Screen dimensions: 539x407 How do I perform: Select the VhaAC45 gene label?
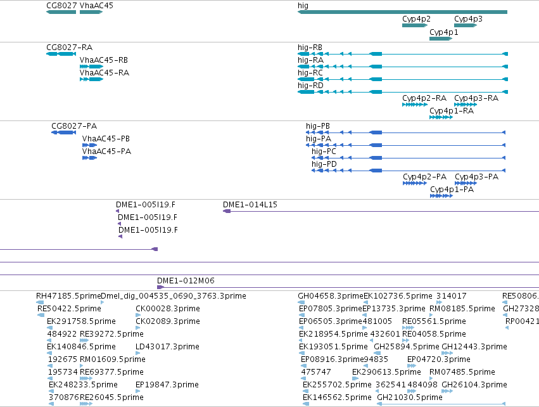(x=96, y=6)
